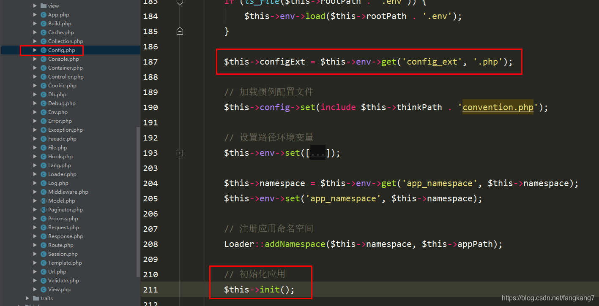Screen dimensions: 599x306
Task: Click the class icon beside Hook.php
Action: [x=43, y=157]
